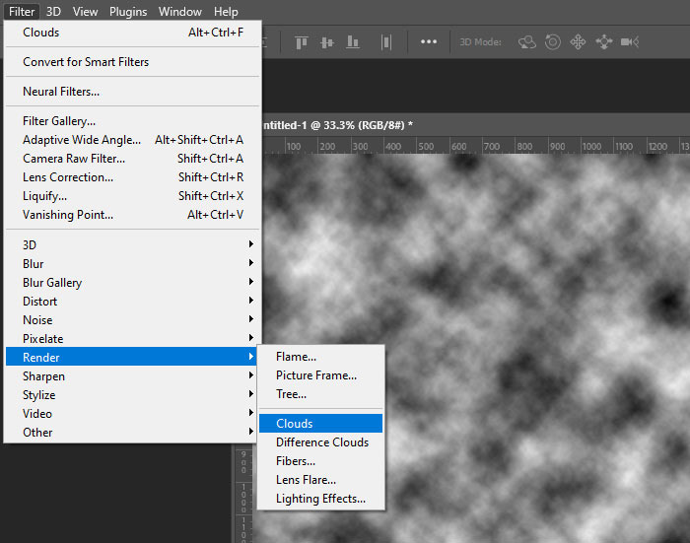Open the Plugins menu
Viewport: 690px width, 543px height.
[x=128, y=12]
